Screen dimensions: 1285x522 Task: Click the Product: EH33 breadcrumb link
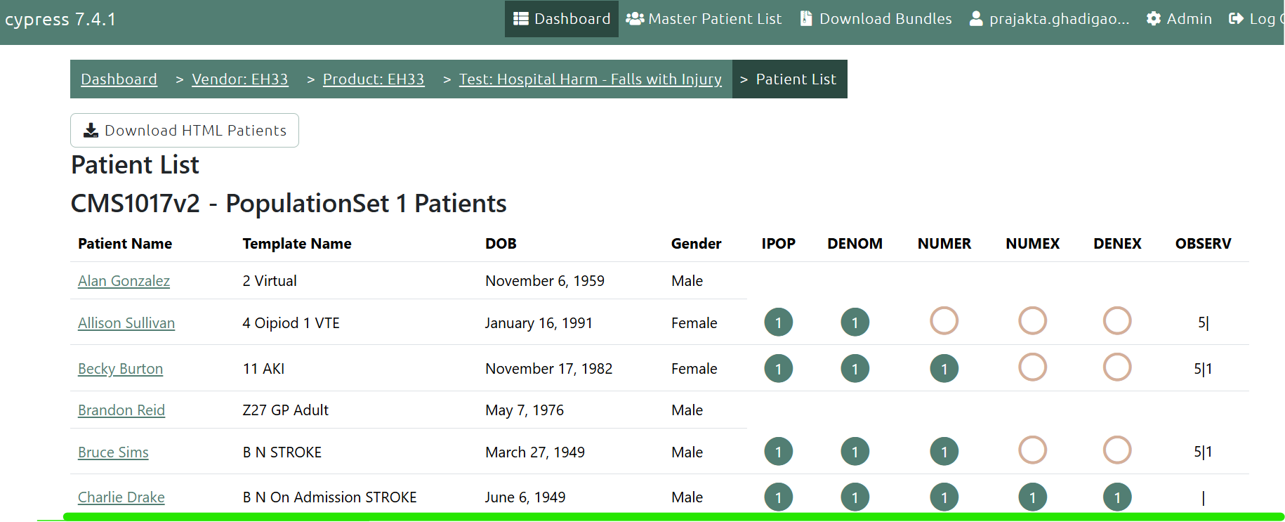373,79
